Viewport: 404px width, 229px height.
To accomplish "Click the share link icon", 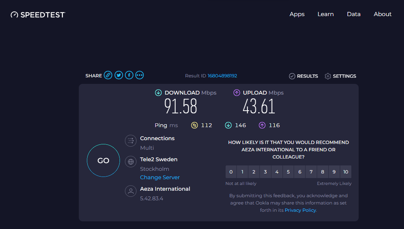I will pos(108,75).
